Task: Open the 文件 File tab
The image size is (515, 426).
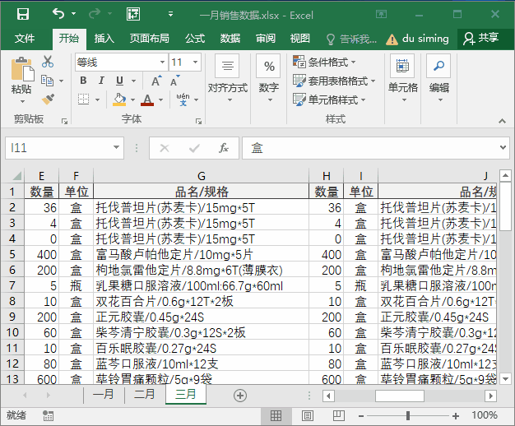Action: click(25, 39)
